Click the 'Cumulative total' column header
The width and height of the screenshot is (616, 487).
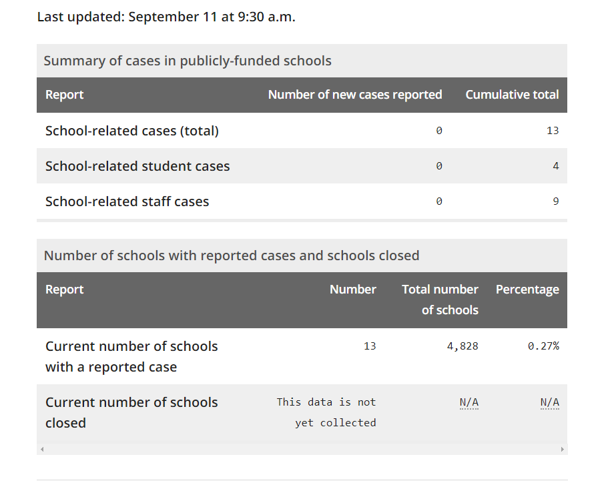tap(512, 95)
